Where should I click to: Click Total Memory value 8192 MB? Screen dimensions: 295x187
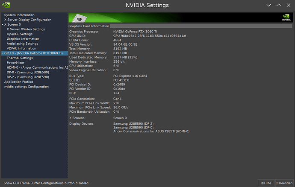[120, 49]
